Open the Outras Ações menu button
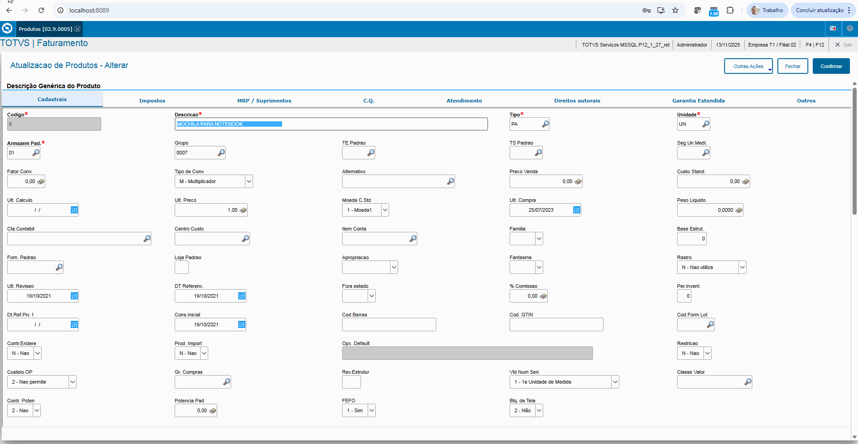The width and height of the screenshot is (858, 444). [x=748, y=66]
